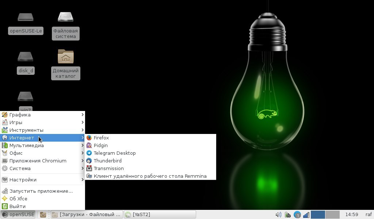374x219 pixels.
Task: Switch to the second gray workspace
Action: [x=332, y=215]
